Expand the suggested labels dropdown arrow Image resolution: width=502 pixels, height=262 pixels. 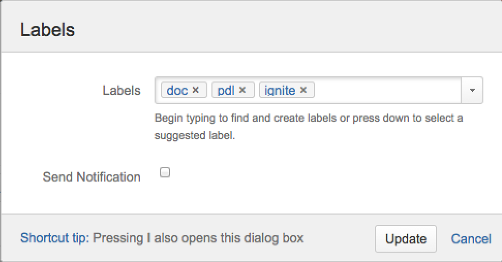tap(472, 90)
